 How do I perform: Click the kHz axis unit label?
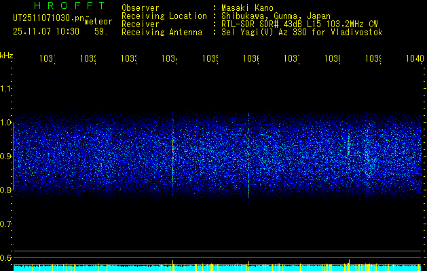point(6,55)
